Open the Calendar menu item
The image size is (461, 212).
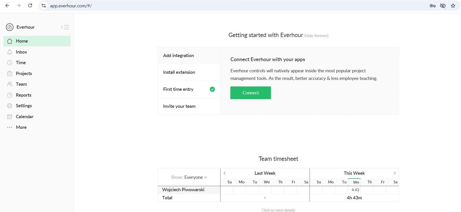pyautogui.click(x=37, y=117)
